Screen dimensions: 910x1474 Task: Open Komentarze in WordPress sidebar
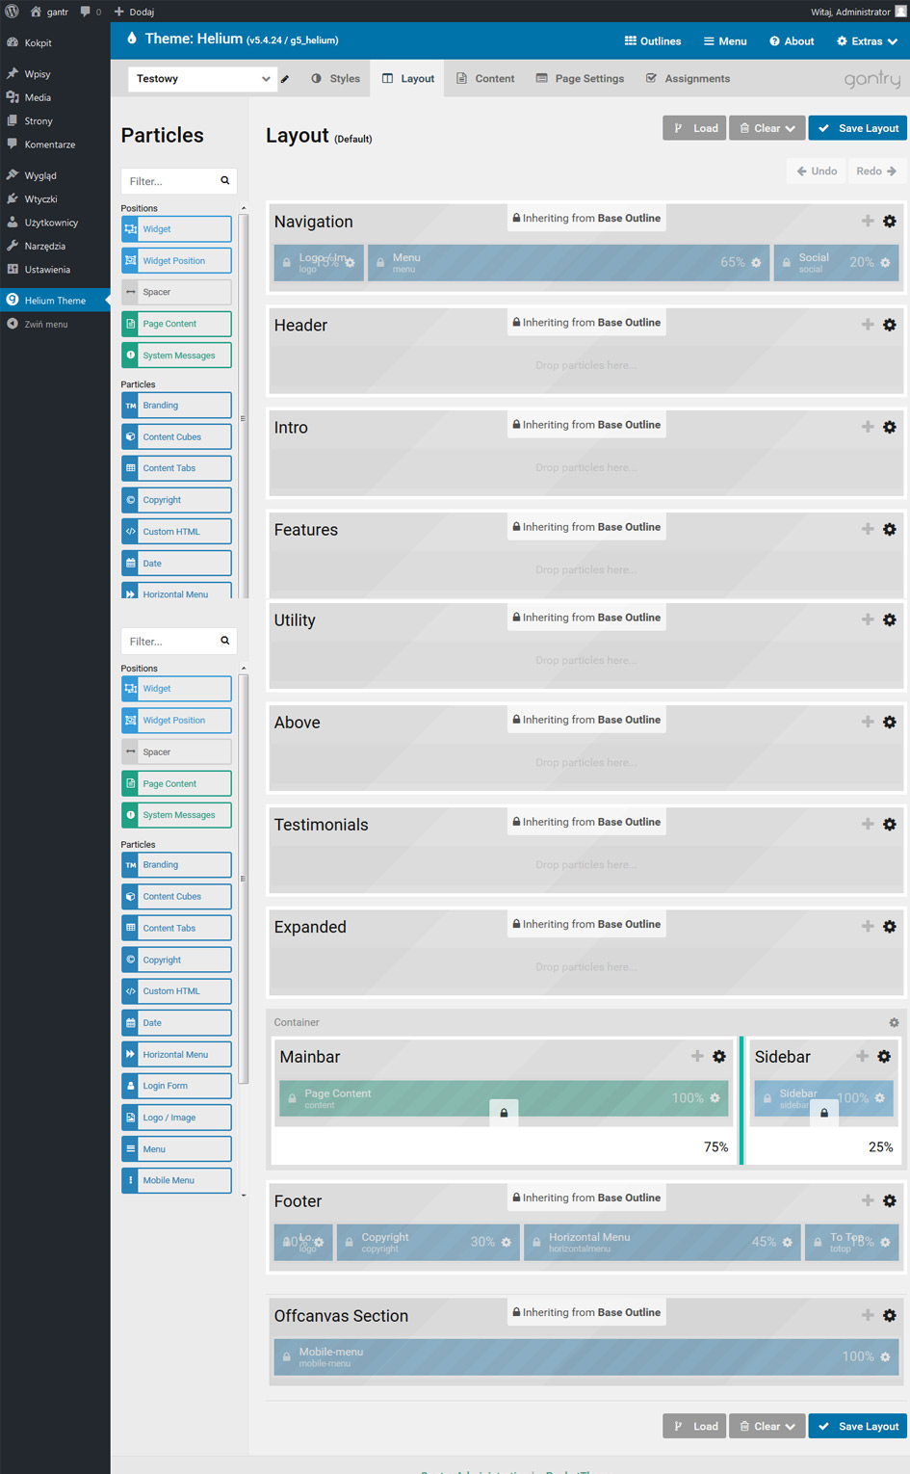[55, 145]
